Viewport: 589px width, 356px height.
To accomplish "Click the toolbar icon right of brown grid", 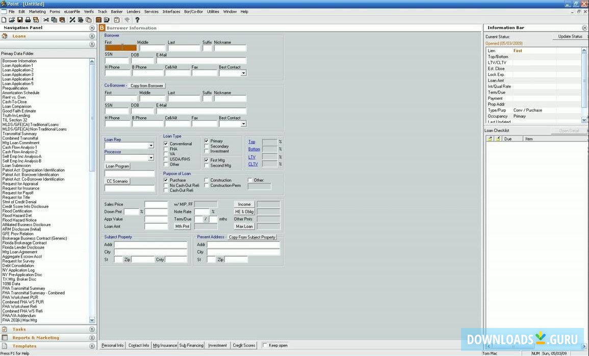I will 107,20.
